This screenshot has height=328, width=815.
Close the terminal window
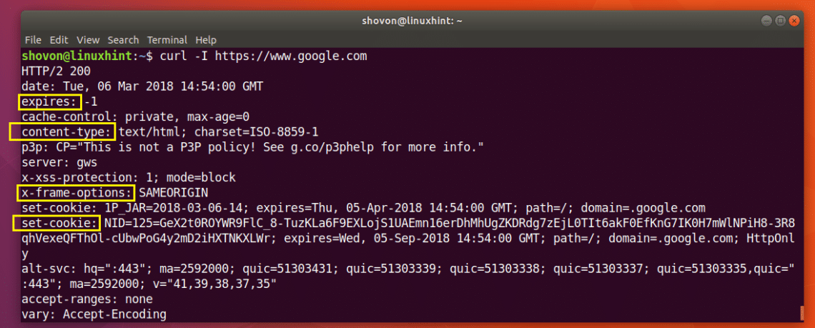click(794, 21)
